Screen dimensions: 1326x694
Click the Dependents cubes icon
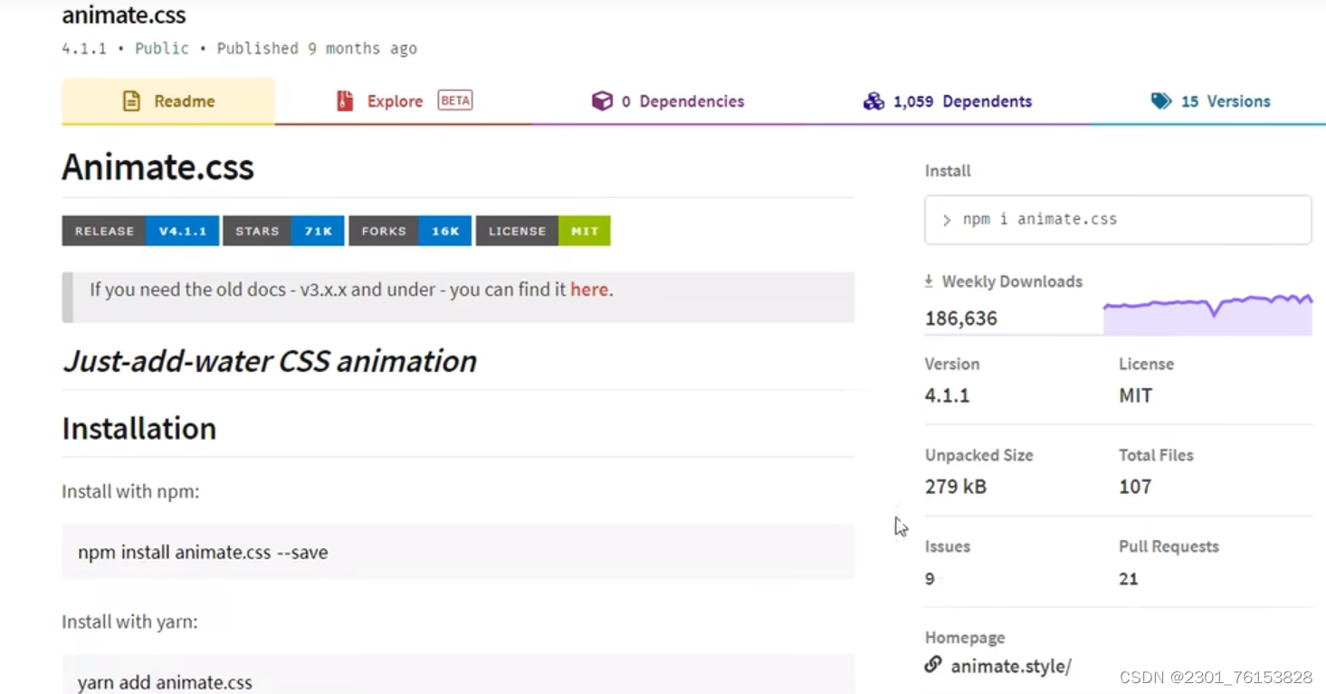pyautogui.click(x=873, y=101)
